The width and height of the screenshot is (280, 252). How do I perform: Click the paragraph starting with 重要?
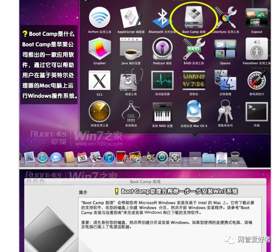pyautogui.click(x=166, y=224)
